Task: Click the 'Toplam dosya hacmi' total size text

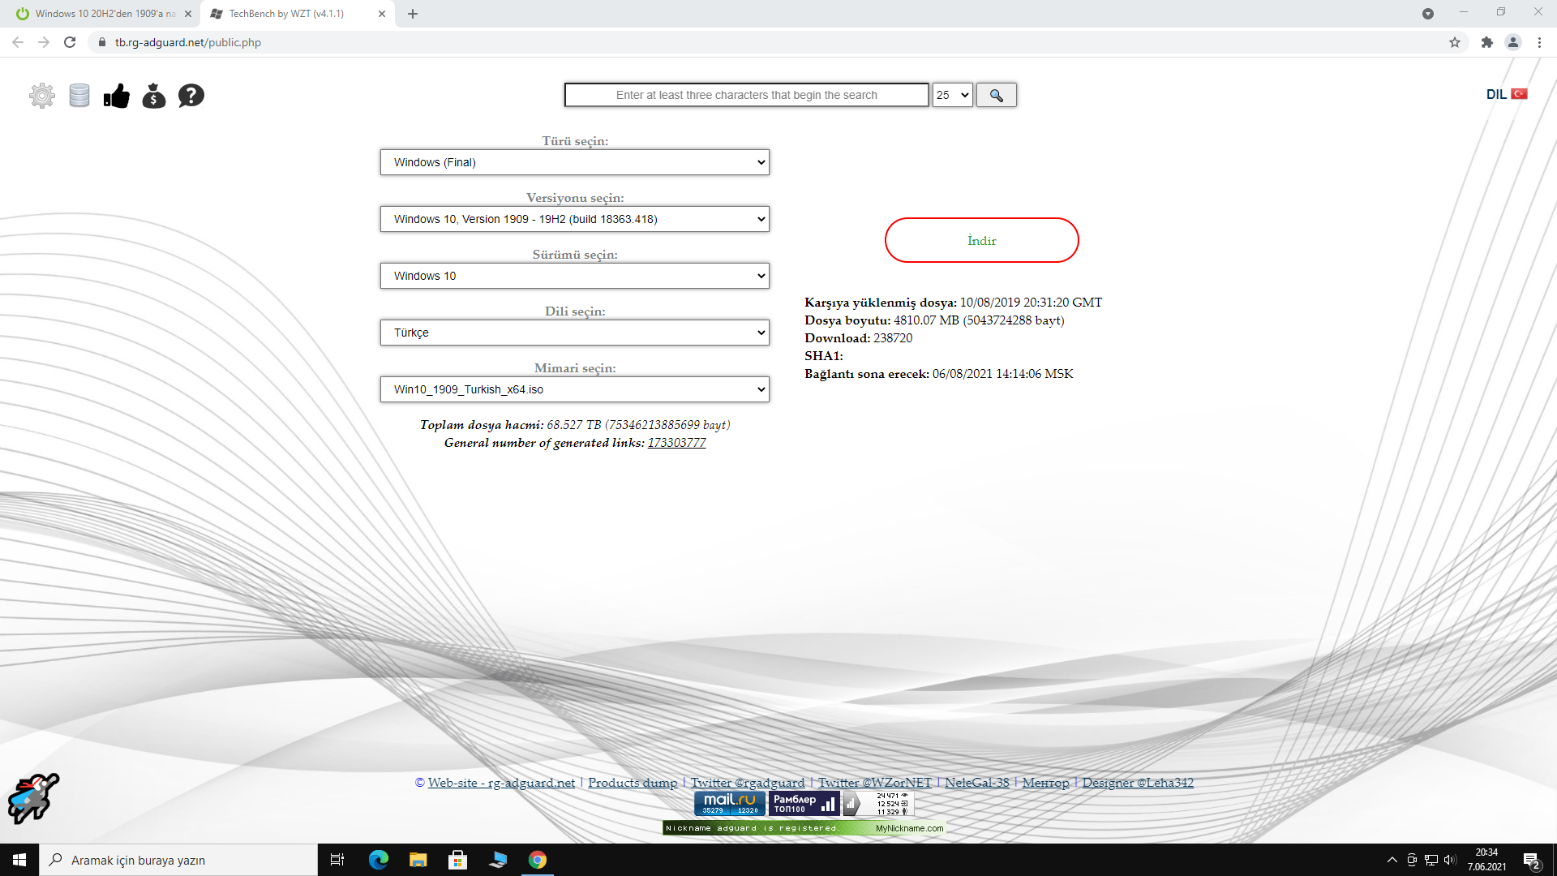Action: 575,425
